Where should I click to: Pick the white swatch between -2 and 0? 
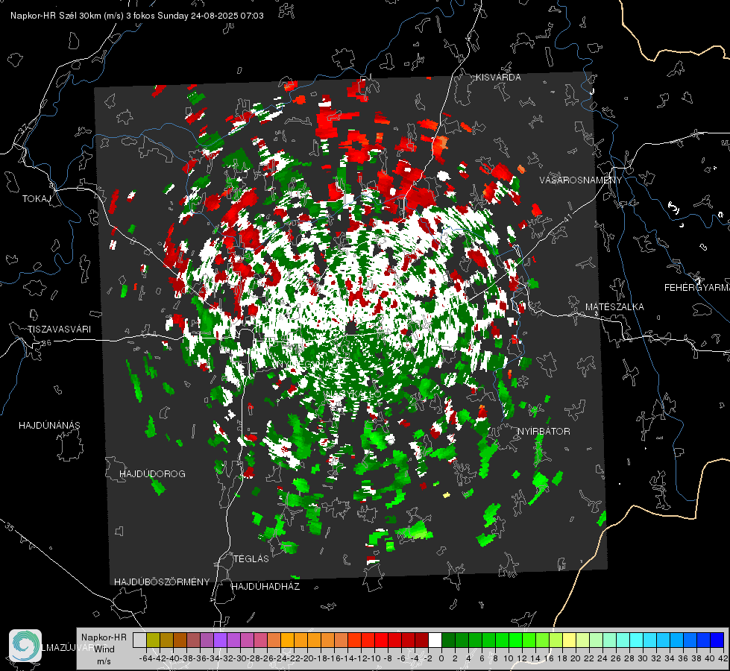435,640
